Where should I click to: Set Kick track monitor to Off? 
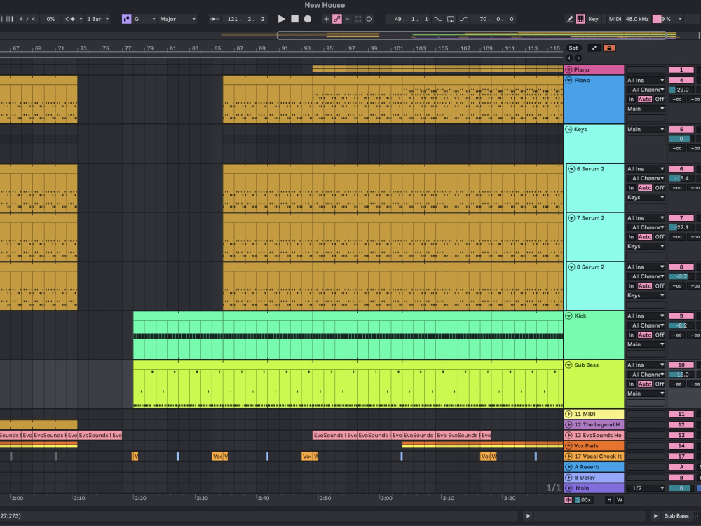[x=660, y=335]
